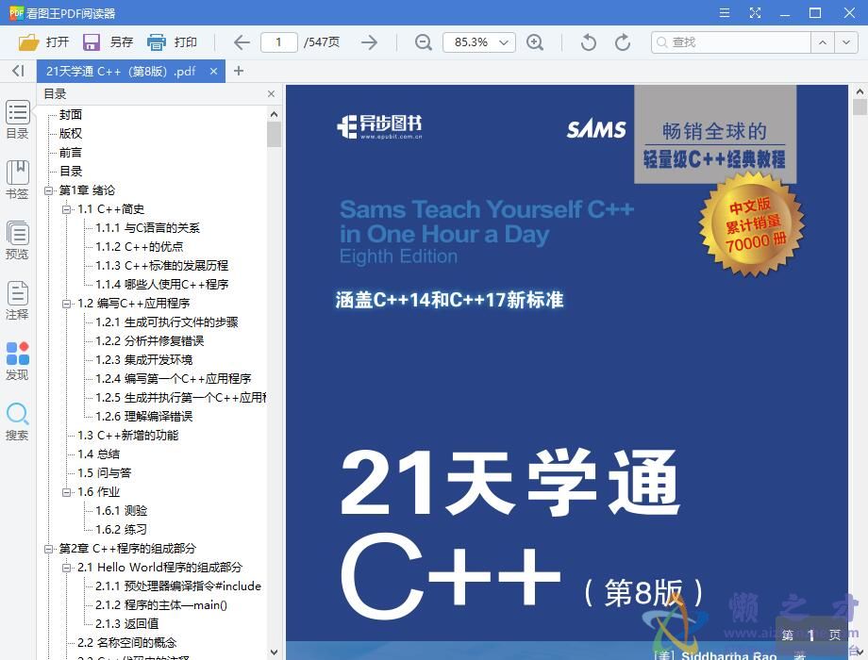Open the 搜索 search panel
This screenshot has width=868, height=660.
tap(17, 421)
